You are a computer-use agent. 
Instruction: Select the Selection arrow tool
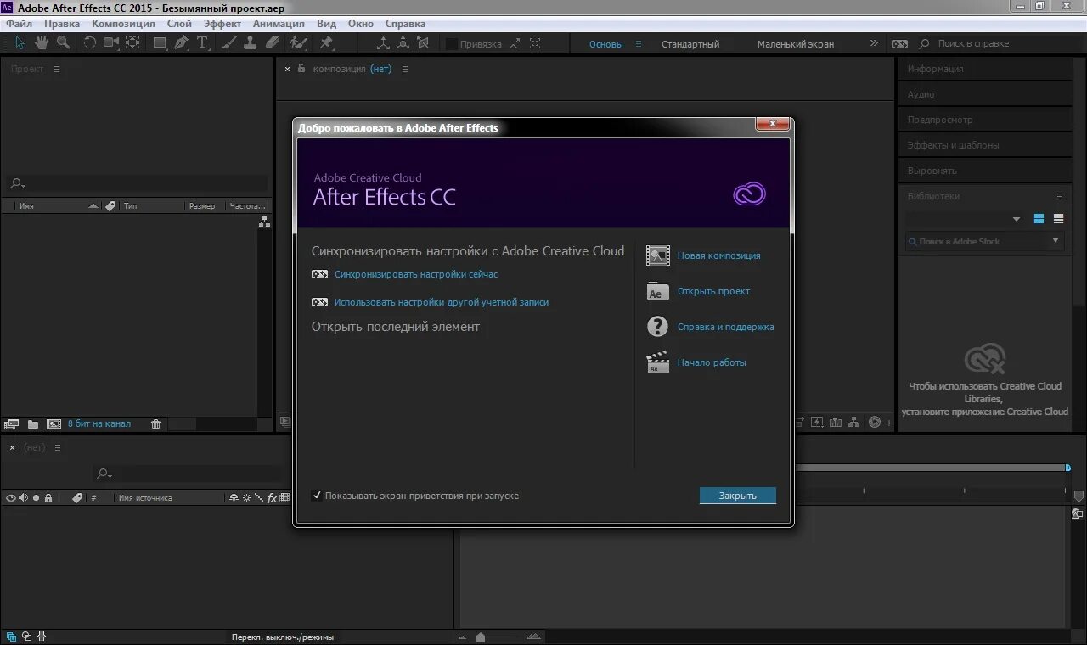click(20, 43)
